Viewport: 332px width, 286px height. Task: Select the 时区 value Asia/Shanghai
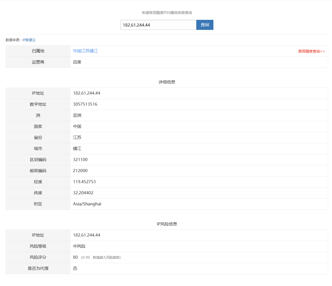point(87,204)
